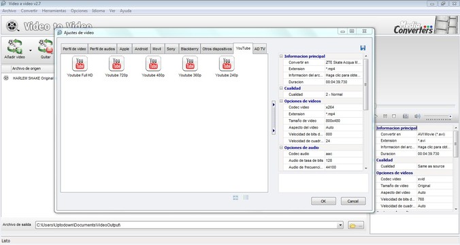Open the AD TV tab

coord(260,49)
